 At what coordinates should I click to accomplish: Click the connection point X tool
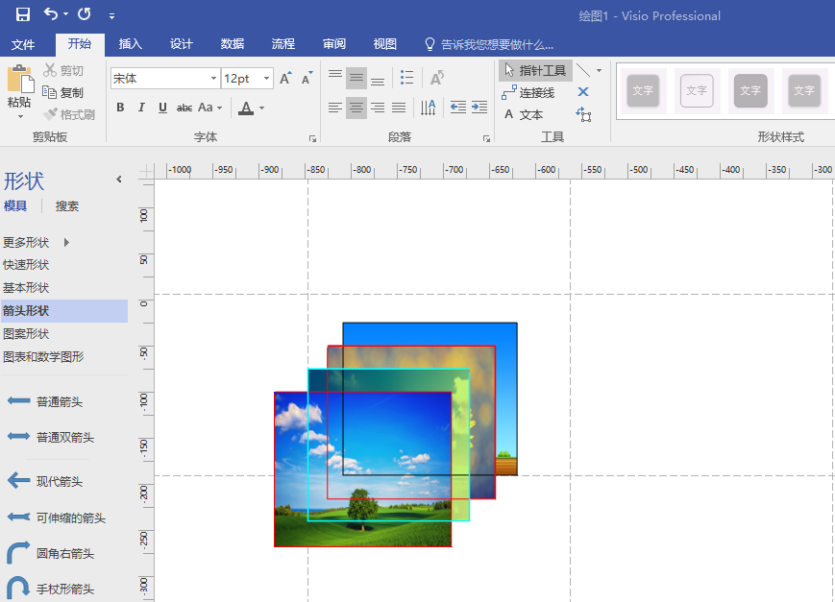pyautogui.click(x=583, y=92)
